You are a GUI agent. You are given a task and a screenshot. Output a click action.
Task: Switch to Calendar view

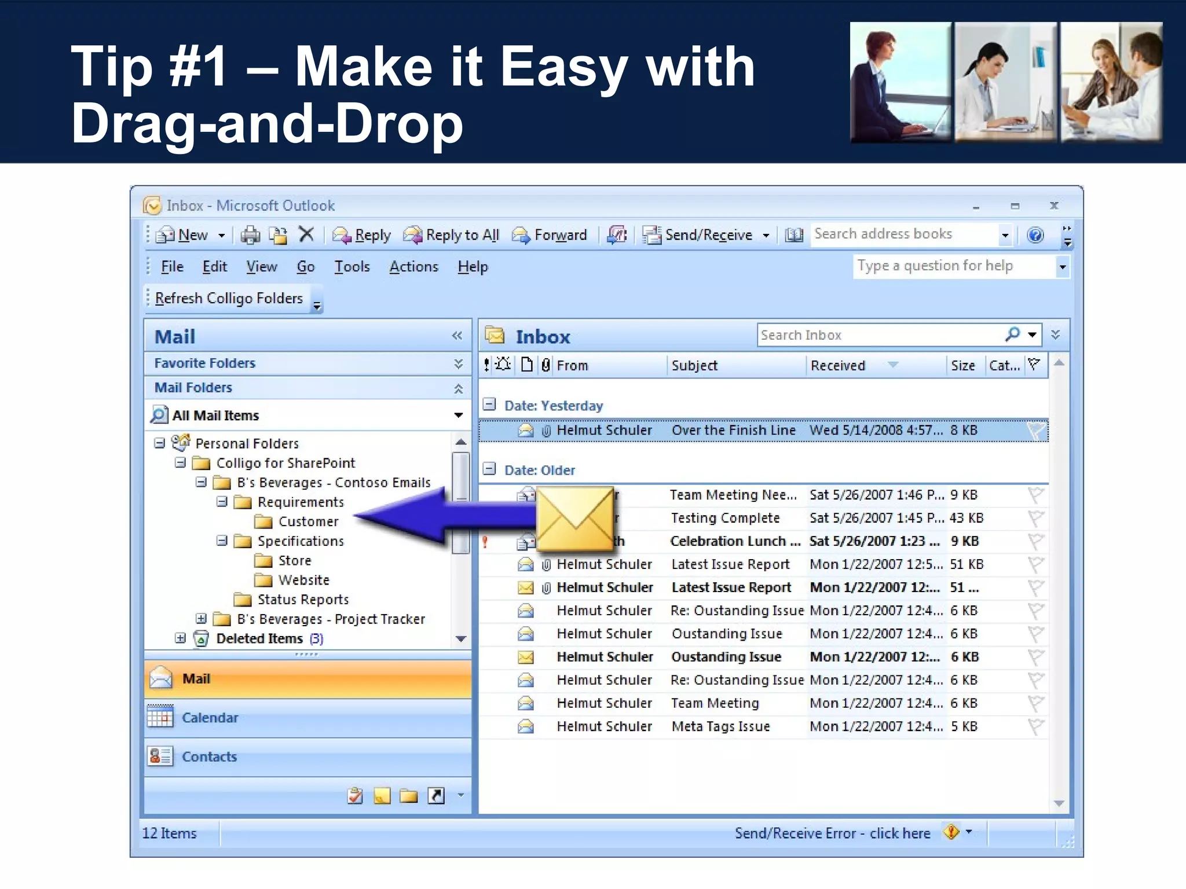pos(308,718)
